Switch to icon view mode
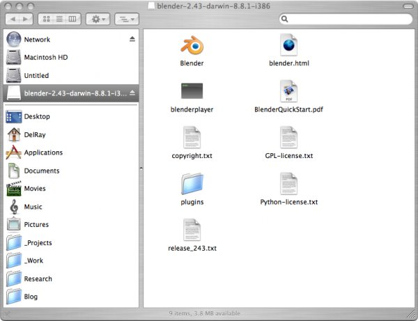This screenshot has height=321, width=418. tap(47, 18)
